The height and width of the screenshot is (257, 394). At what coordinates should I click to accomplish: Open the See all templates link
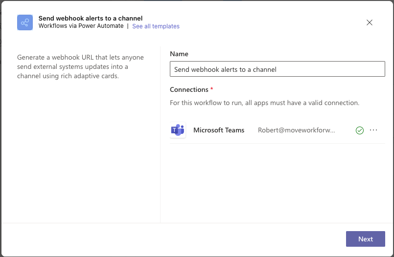156,26
